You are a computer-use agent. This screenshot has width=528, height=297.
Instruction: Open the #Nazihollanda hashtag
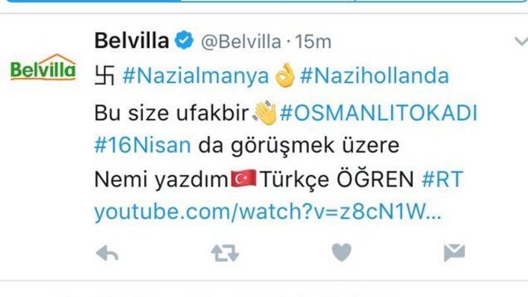pyautogui.click(x=374, y=76)
